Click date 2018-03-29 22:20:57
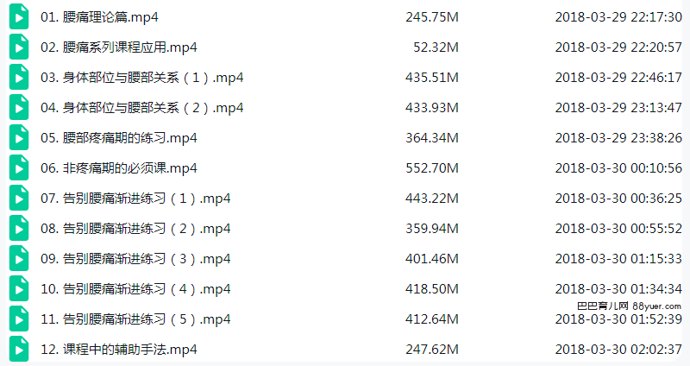The image size is (690, 366). pos(618,47)
